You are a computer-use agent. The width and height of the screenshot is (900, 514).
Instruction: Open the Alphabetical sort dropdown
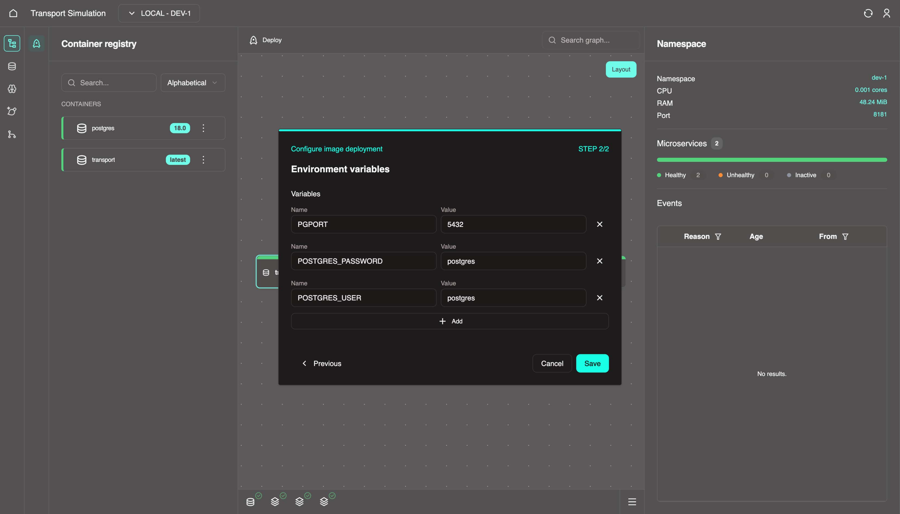(x=193, y=83)
